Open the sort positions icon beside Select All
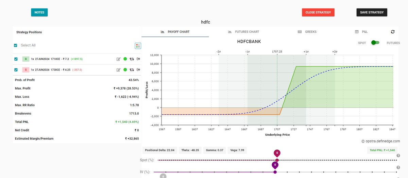 138,45
